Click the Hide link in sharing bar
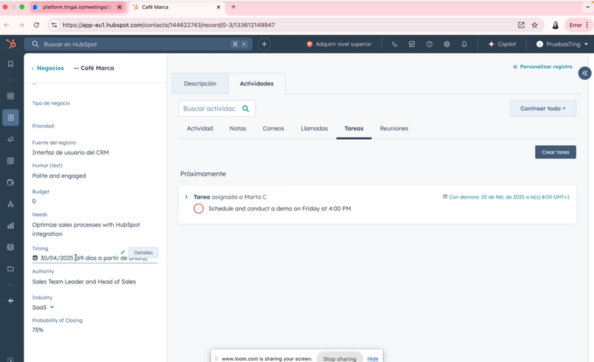This screenshot has height=362, width=594. coord(372,359)
